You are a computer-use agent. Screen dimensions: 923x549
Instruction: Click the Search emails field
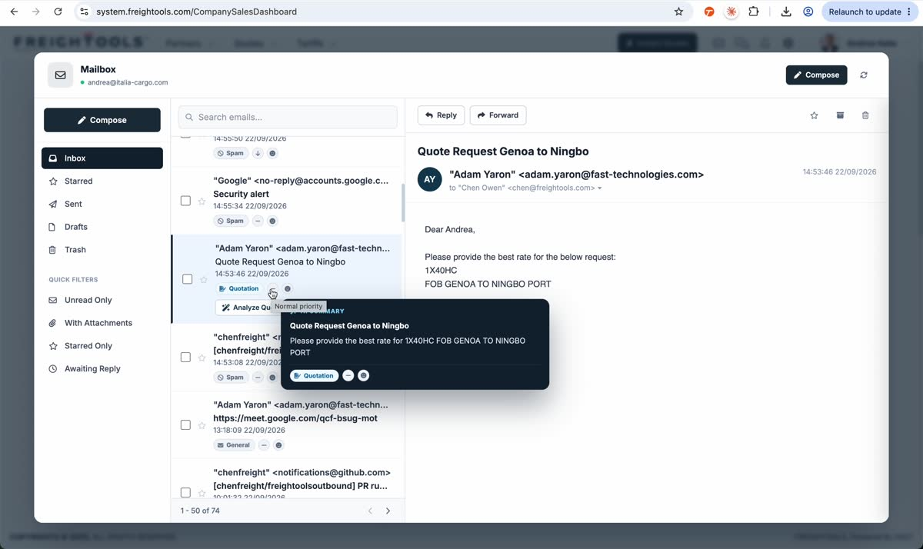[x=288, y=117]
